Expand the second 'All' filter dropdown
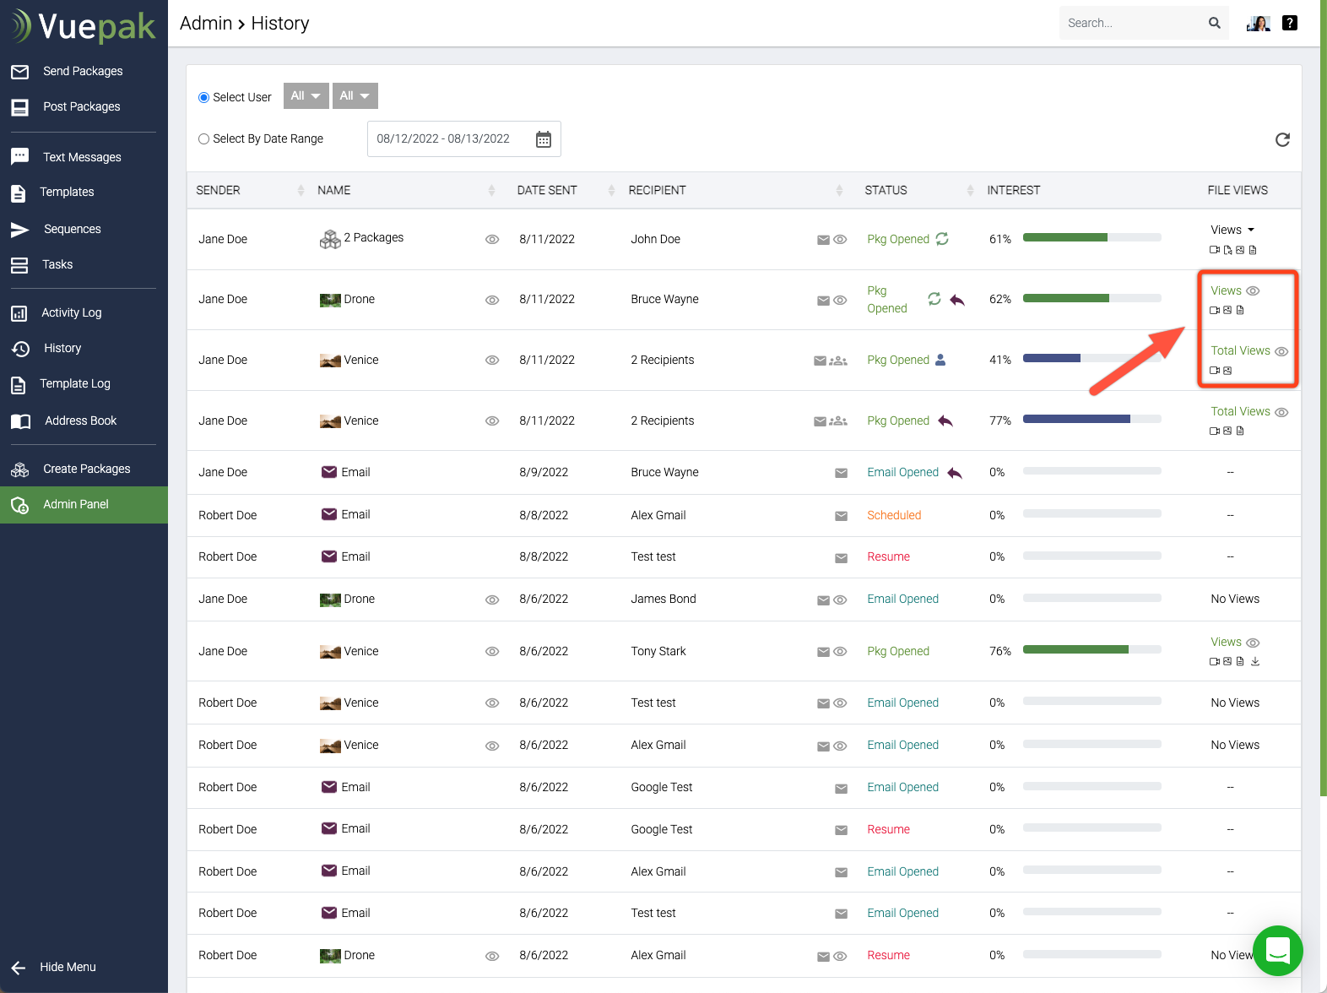Viewport: 1327px width, 993px height. (x=355, y=96)
